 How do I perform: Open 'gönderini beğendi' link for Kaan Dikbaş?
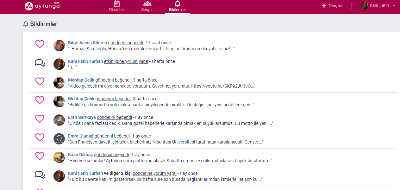[111, 155]
